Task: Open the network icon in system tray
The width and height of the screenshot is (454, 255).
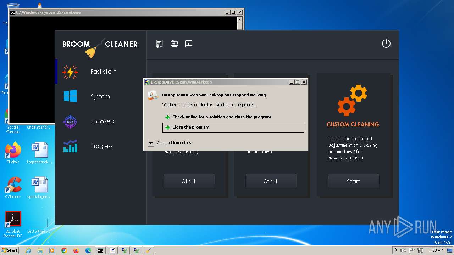Action: click(421, 250)
